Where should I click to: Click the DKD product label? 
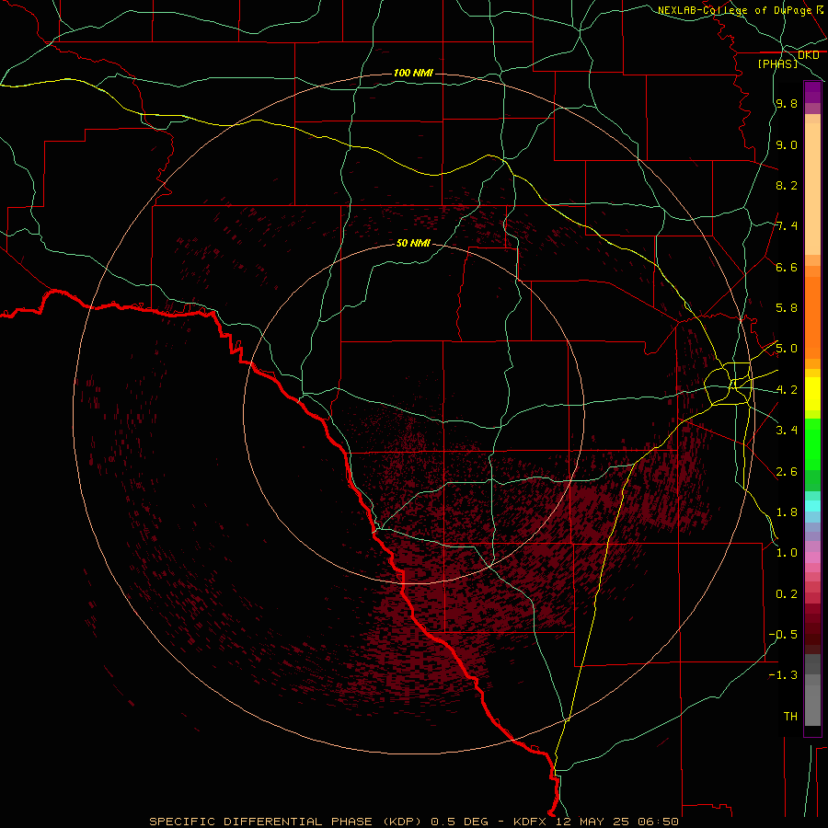pos(808,55)
